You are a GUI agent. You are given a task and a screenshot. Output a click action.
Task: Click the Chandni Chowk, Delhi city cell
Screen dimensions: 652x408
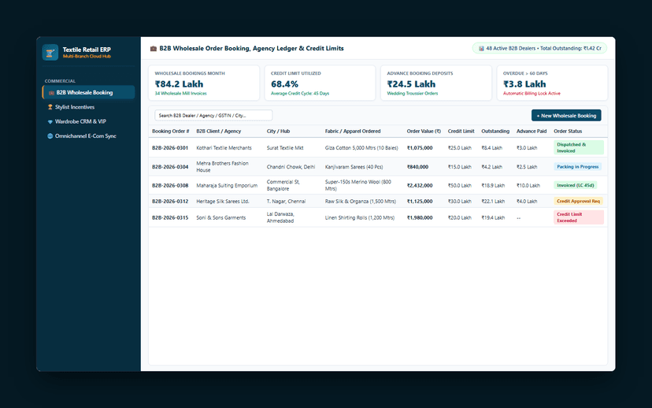click(291, 167)
